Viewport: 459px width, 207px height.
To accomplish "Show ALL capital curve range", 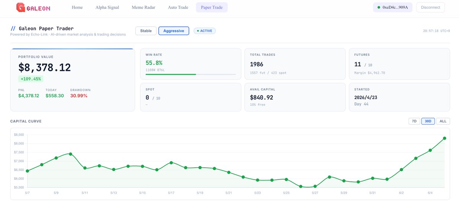I will (x=443, y=121).
